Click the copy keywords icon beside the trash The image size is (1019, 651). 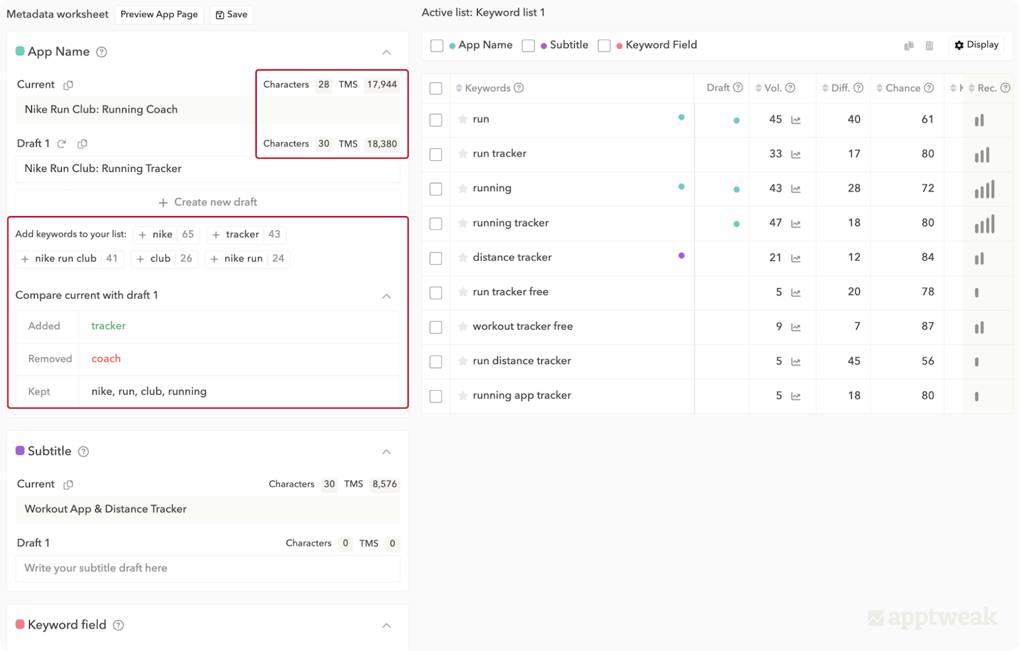tap(909, 46)
